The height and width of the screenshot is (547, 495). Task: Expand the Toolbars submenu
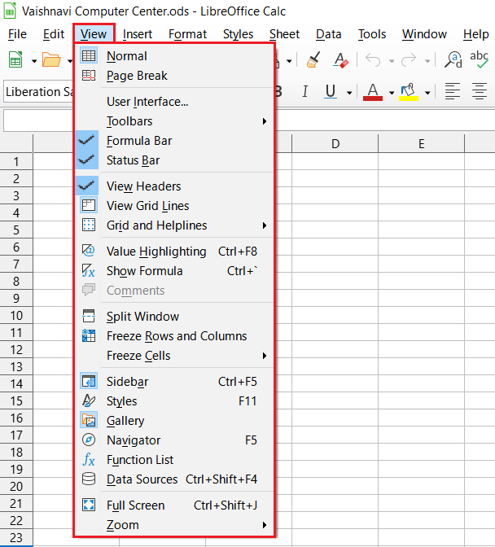(x=174, y=121)
